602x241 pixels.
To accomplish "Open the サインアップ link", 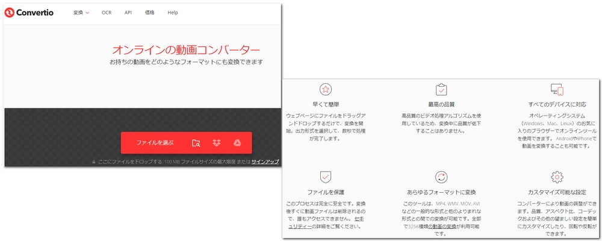I will tap(265, 162).
